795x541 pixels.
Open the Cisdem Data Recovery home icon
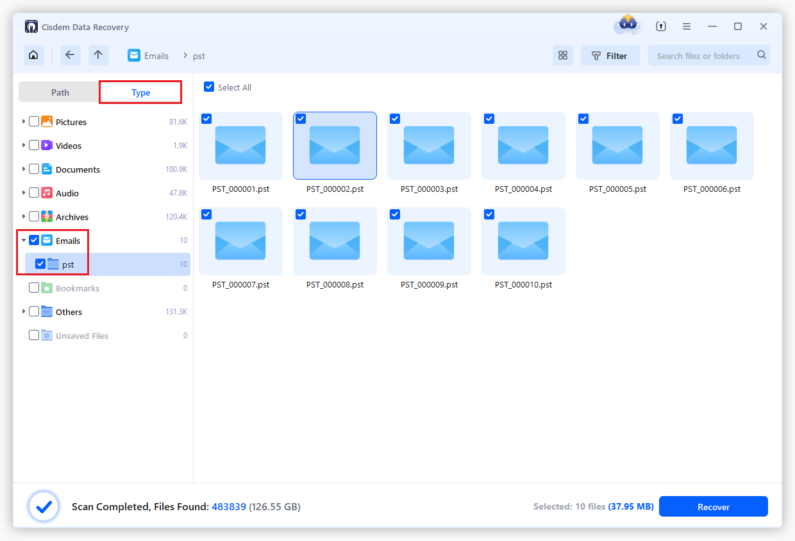pos(33,55)
